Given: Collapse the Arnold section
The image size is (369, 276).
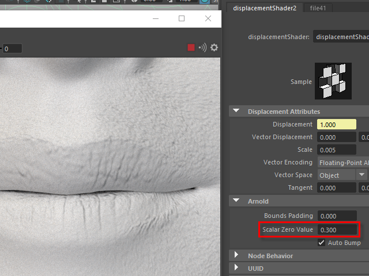Looking at the screenshot, I should click(236, 201).
